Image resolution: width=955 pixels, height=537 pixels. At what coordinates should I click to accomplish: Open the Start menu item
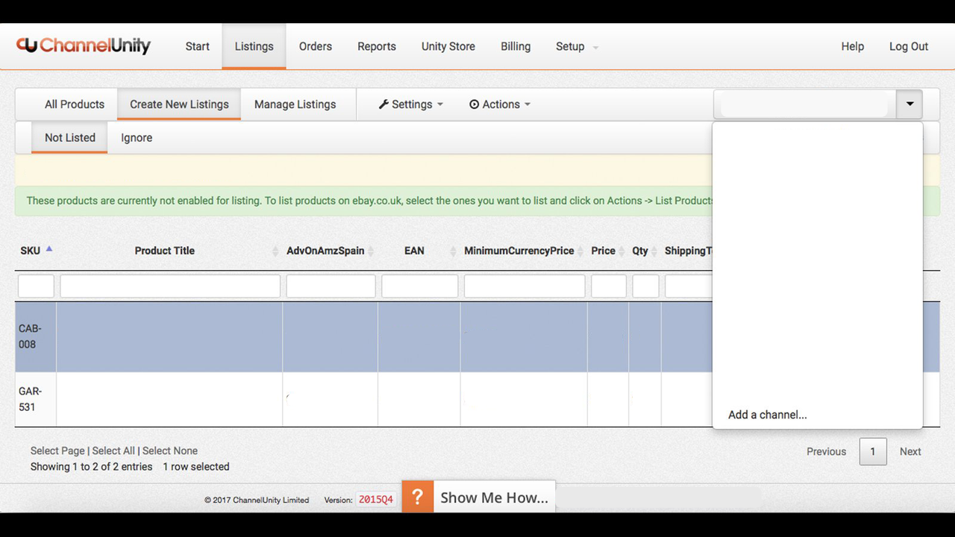pyautogui.click(x=197, y=46)
